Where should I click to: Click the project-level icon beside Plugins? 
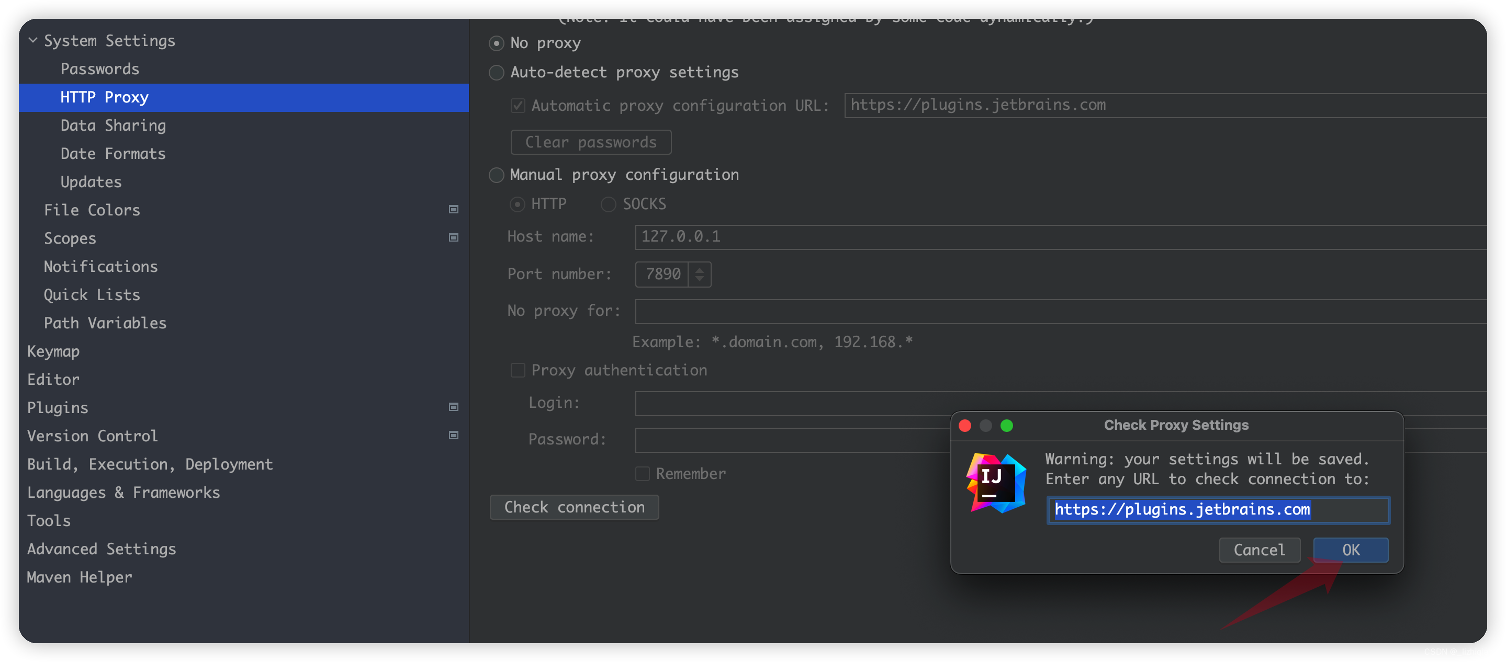pos(453,407)
